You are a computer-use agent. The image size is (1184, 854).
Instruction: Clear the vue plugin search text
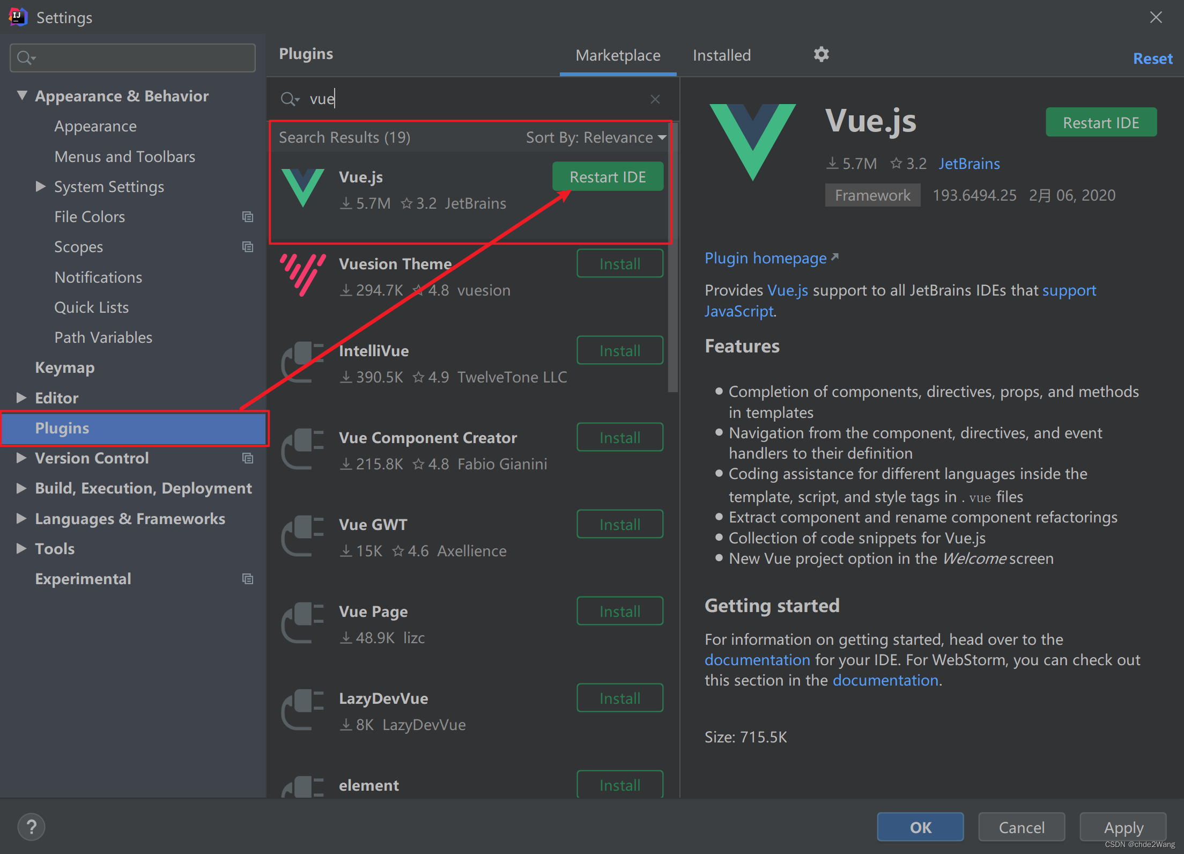click(x=655, y=99)
